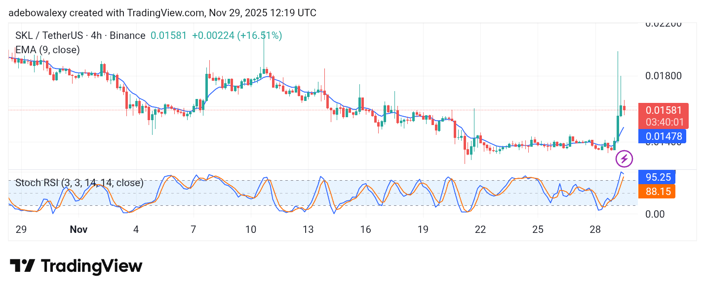Click the blue EMA price label 0.01478
The image size is (705, 291).
point(664,136)
